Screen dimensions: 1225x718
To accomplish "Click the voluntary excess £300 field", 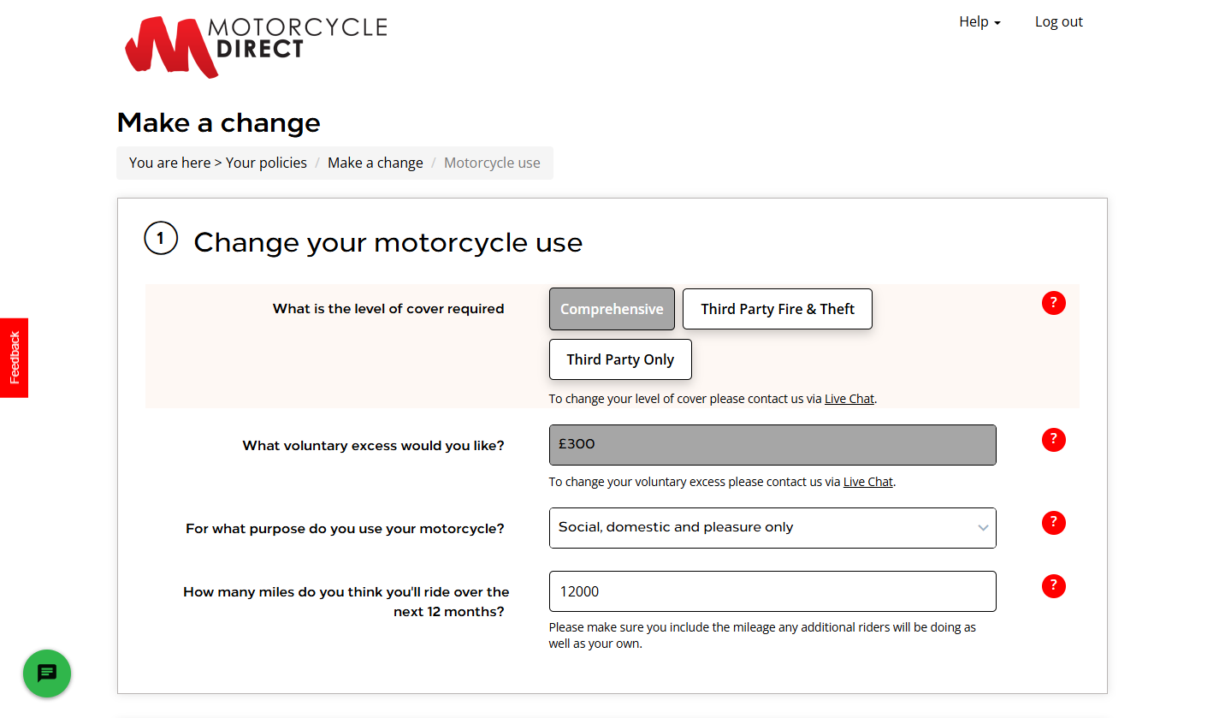I will [772, 445].
